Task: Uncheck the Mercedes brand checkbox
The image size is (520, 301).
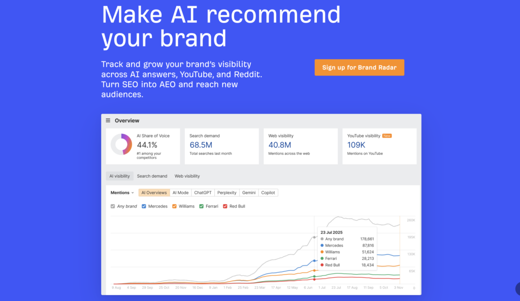Action: (x=144, y=206)
